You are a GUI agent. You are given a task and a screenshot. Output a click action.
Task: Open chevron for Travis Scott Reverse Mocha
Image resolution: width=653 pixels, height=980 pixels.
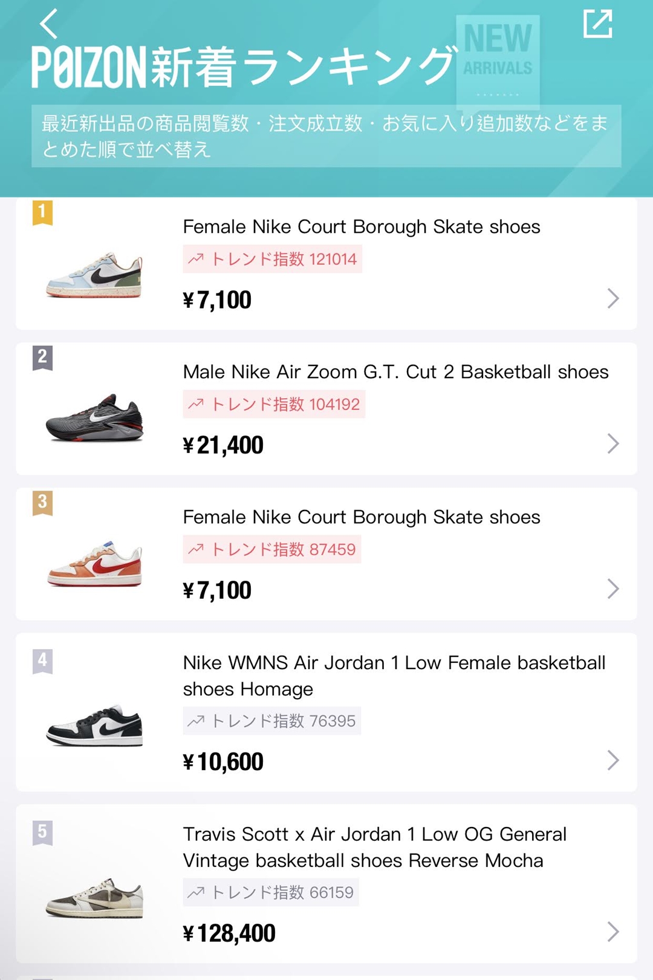pos(613,932)
